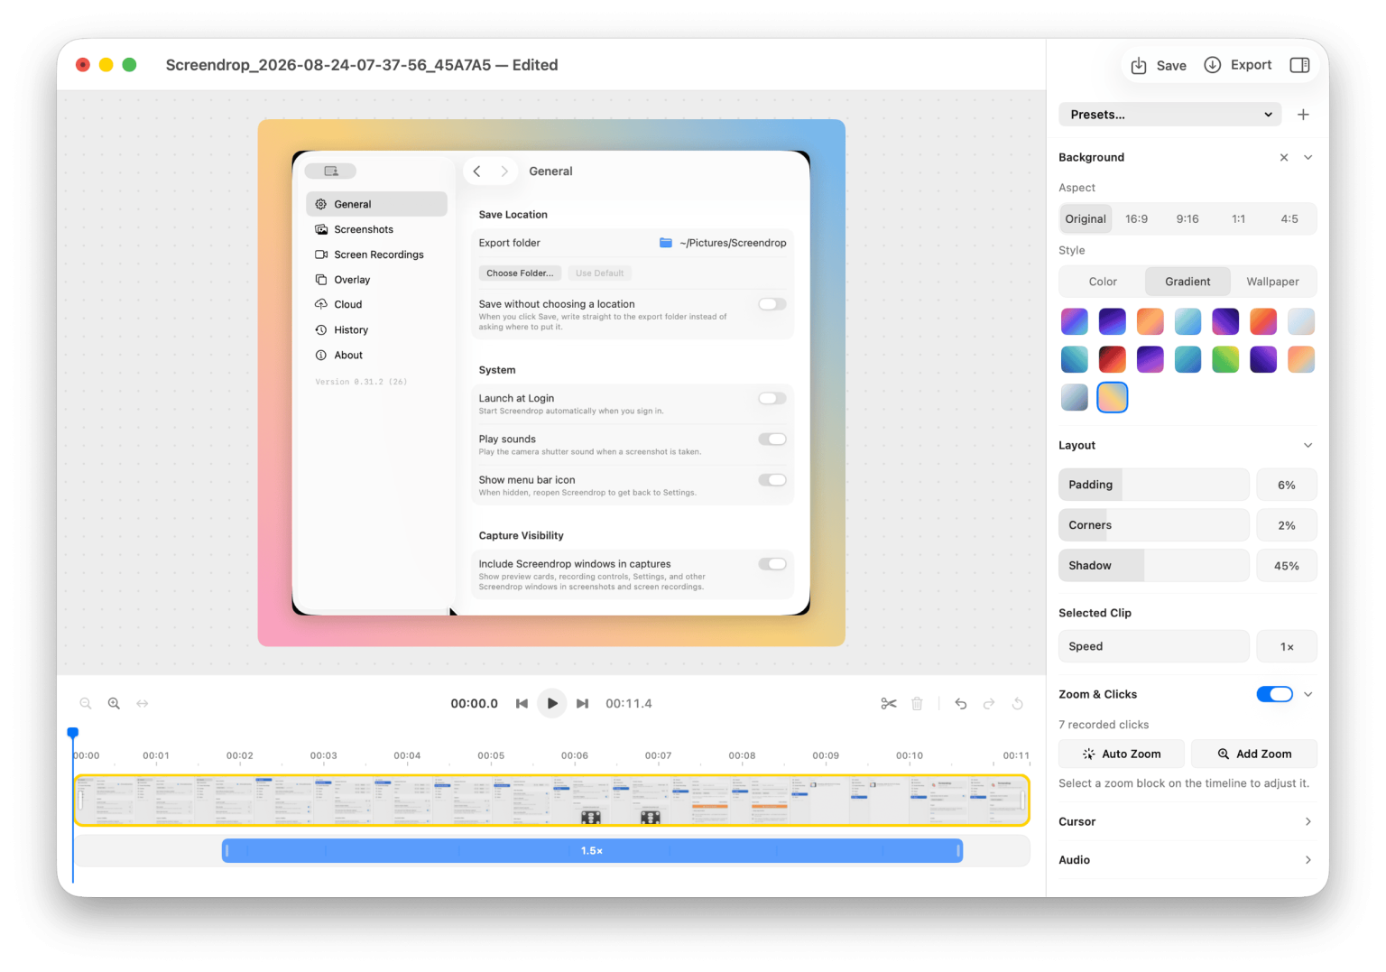Click the Export button
1386x972 pixels.
(x=1238, y=65)
